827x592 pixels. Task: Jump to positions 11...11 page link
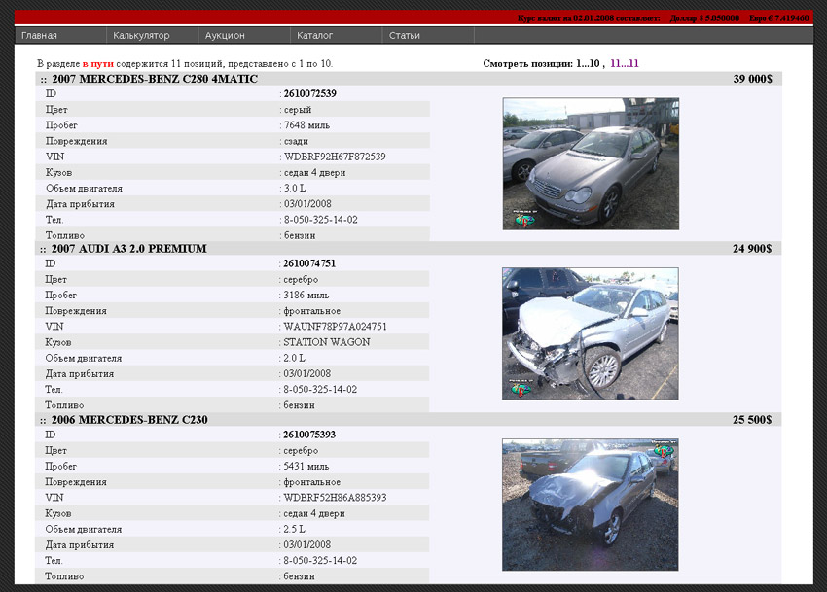pos(625,64)
